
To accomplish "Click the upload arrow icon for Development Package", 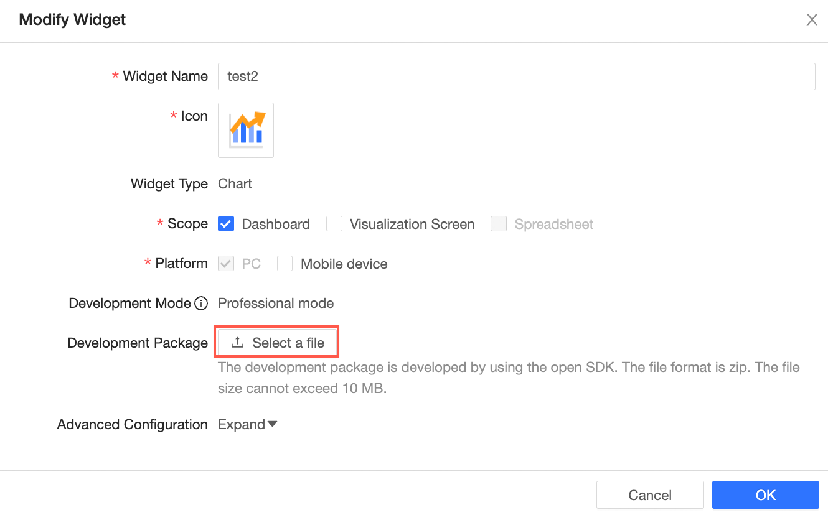I will click(237, 343).
